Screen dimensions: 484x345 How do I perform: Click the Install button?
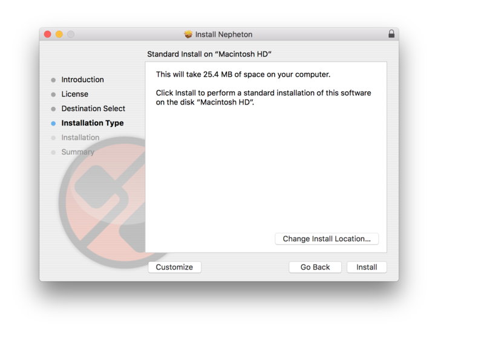tap(367, 267)
